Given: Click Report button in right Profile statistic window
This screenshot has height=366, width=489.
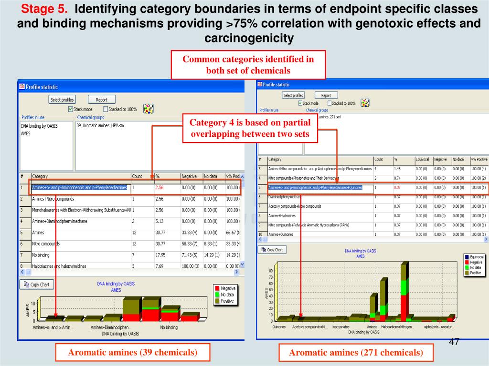Looking at the screenshot, I should 326,95.
